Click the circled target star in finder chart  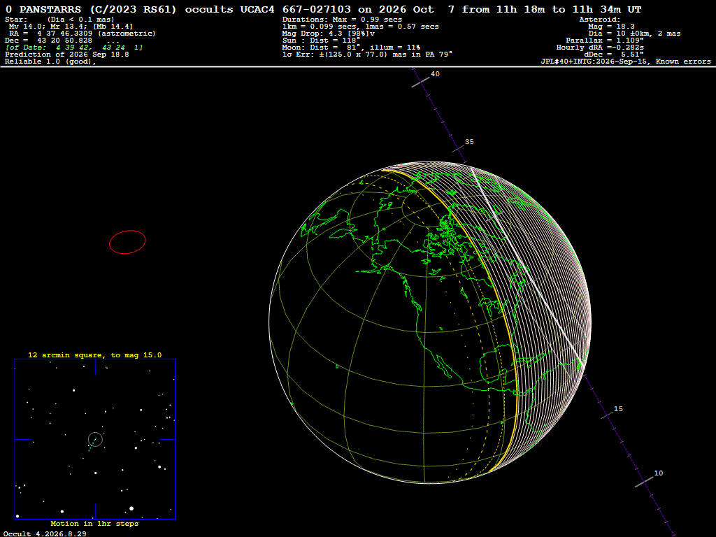click(95, 440)
